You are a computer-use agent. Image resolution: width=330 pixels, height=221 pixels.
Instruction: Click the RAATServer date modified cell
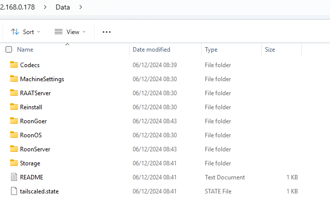click(x=155, y=93)
